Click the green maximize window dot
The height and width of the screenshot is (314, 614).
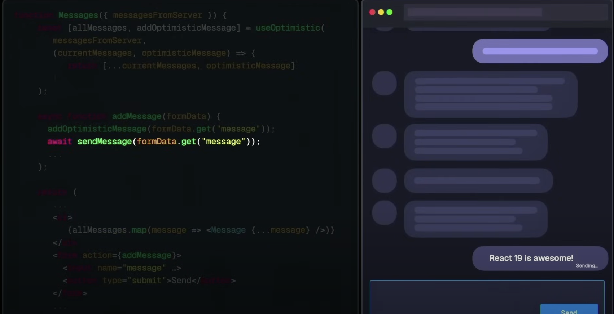click(x=390, y=12)
